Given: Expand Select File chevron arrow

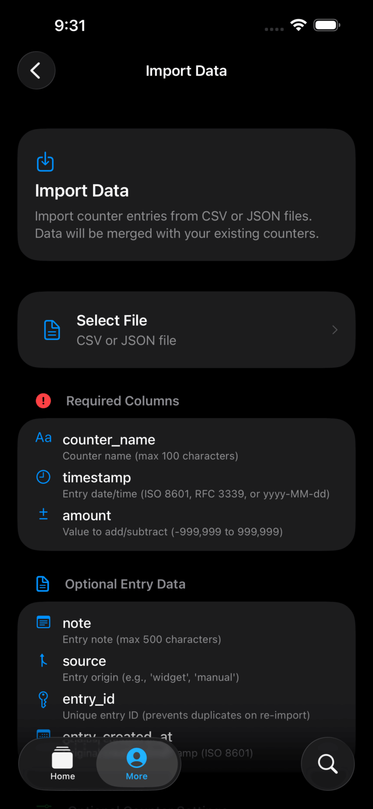Looking at the screenshot, I should (x=335, y=330).
